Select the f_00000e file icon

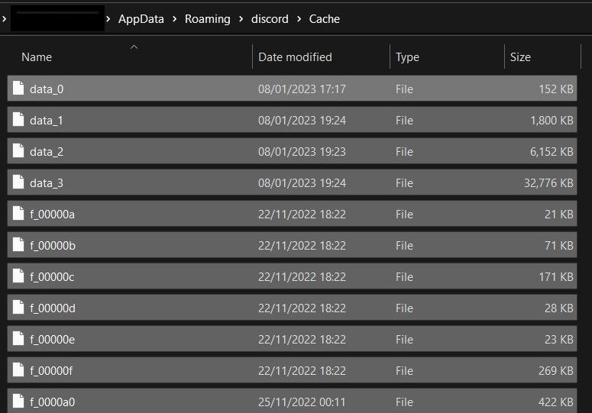(19, 339)
